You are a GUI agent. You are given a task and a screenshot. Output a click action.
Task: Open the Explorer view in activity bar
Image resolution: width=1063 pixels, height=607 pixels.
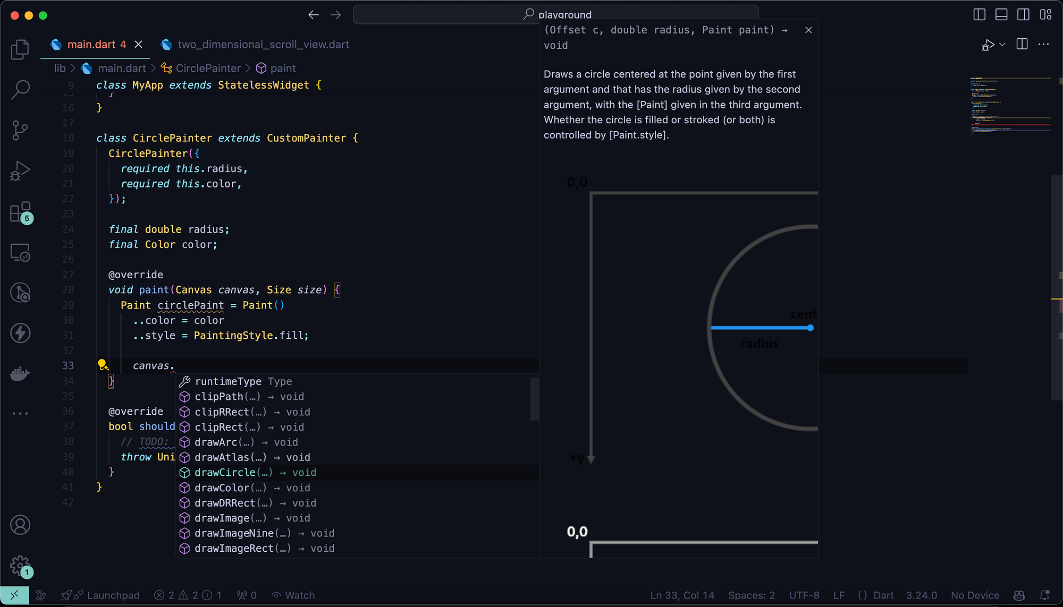tap(20, 49)
